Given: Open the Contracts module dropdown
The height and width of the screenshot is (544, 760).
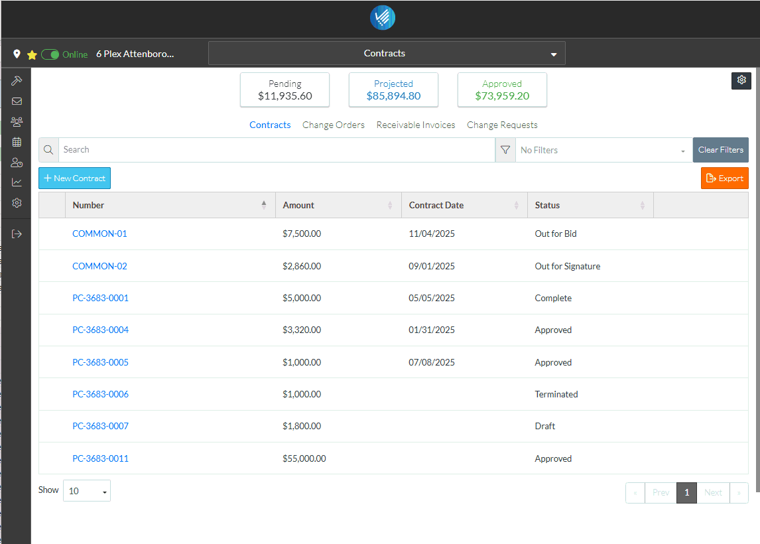Looking at the screenshot, I should (x=387, y=54).
